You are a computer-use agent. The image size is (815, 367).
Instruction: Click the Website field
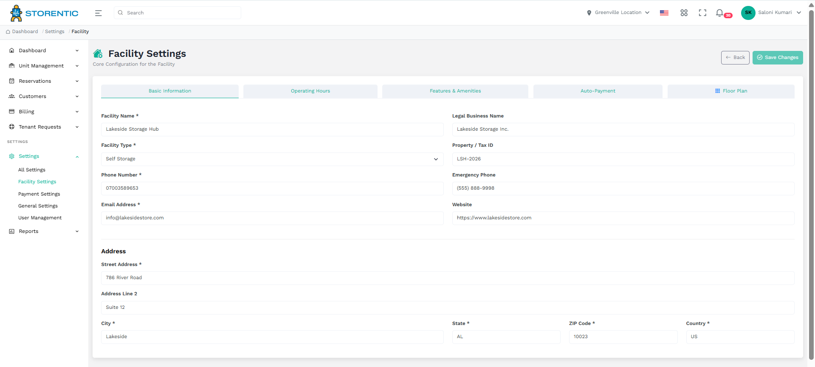pyautogui.click(x=623, y=218)
